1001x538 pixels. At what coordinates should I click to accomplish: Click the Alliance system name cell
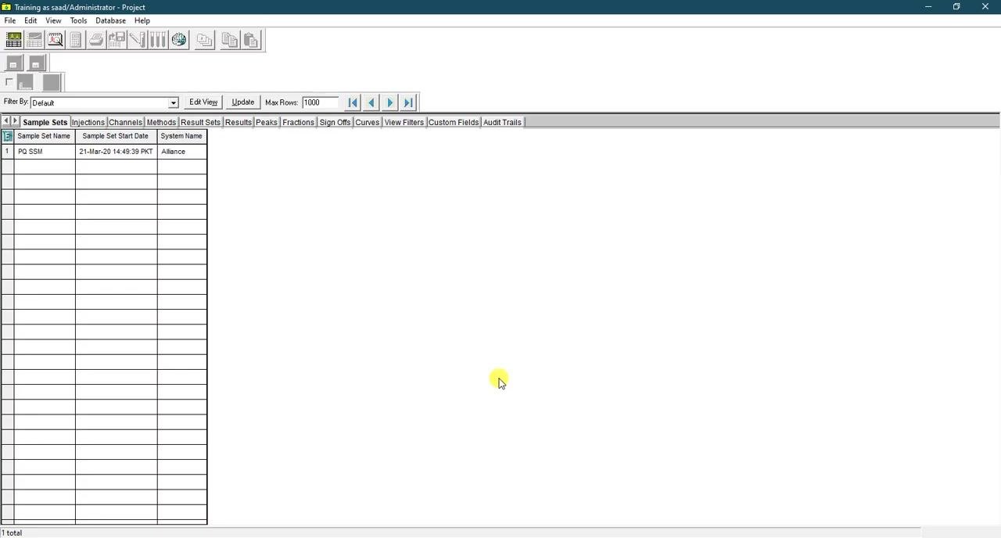181,152
